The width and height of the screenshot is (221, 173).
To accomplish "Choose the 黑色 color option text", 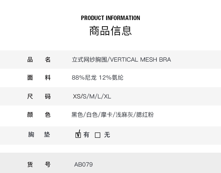I will [77, 115].
